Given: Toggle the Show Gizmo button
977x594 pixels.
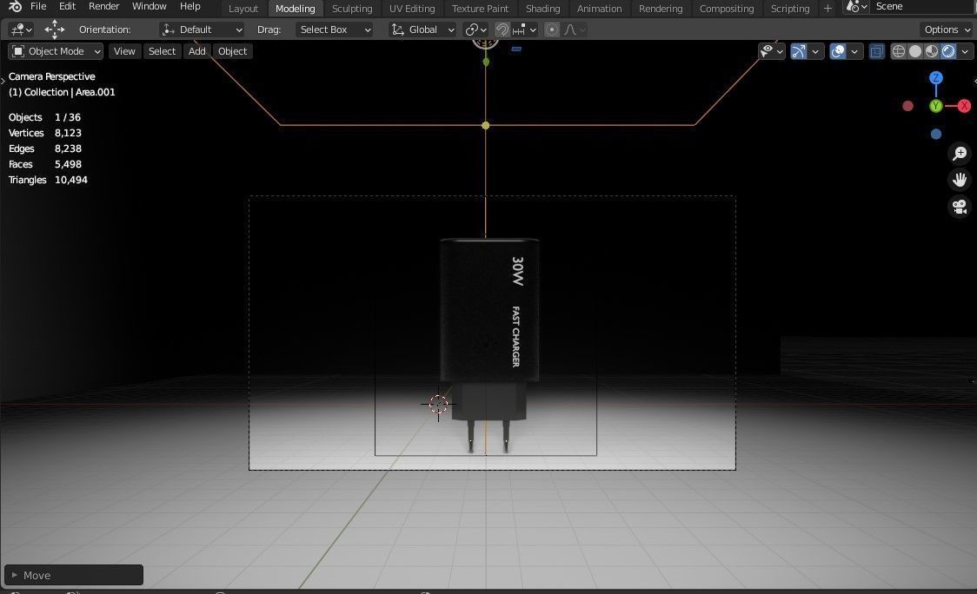Looking at the screenshot, I should coord(797,50).
